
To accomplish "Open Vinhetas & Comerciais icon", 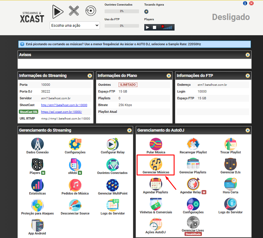I will point(156,204).
